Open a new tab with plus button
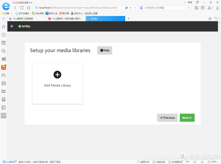The image size is (221, 164). 128,19
